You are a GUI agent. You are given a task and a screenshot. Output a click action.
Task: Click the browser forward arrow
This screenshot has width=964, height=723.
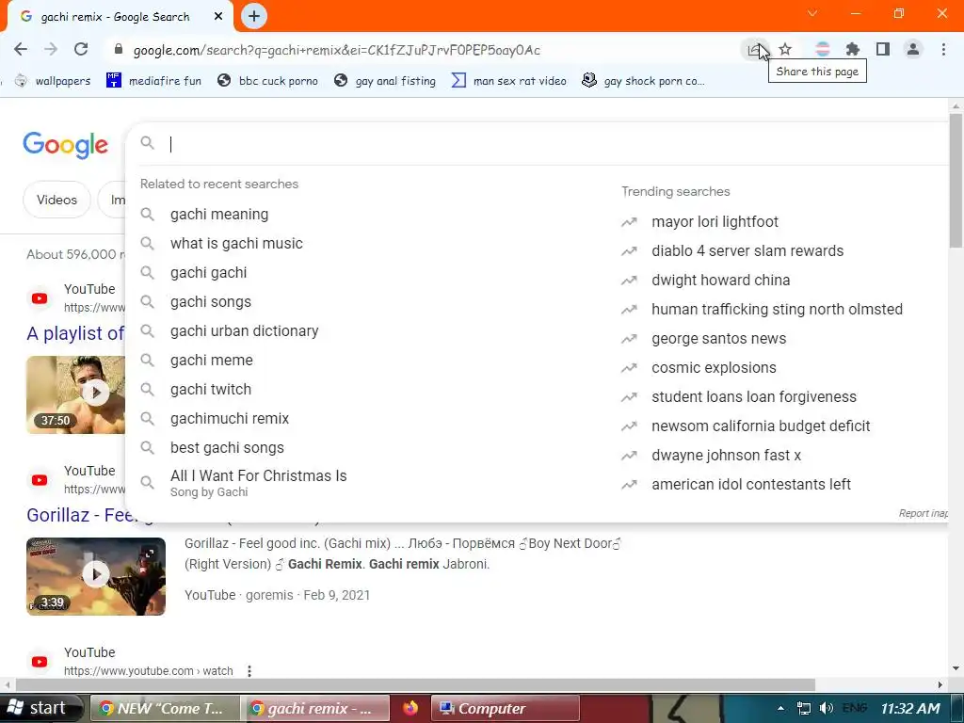pyautogui.click(x=51, y=49)
